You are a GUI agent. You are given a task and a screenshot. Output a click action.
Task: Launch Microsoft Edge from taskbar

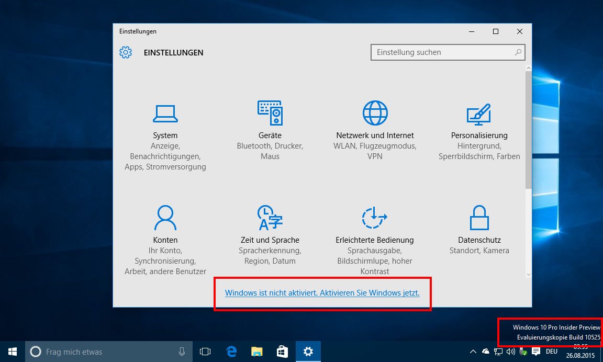[x=231, y=352]
